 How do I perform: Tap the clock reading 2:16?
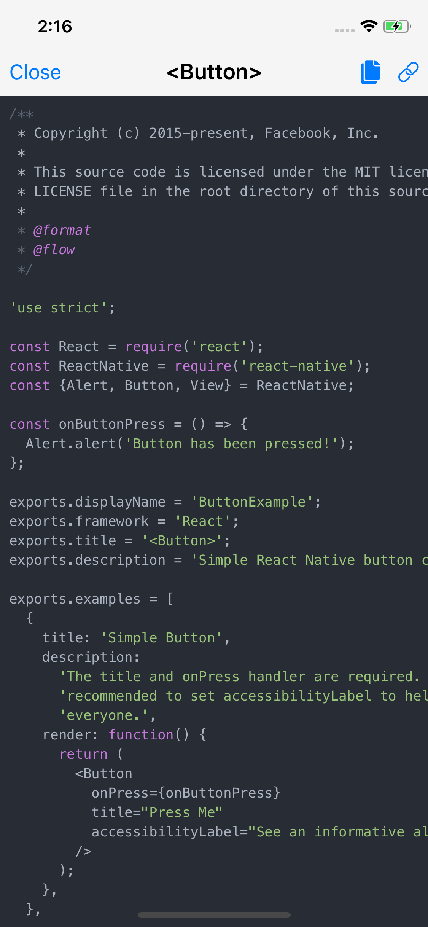(x=54, y=26)
